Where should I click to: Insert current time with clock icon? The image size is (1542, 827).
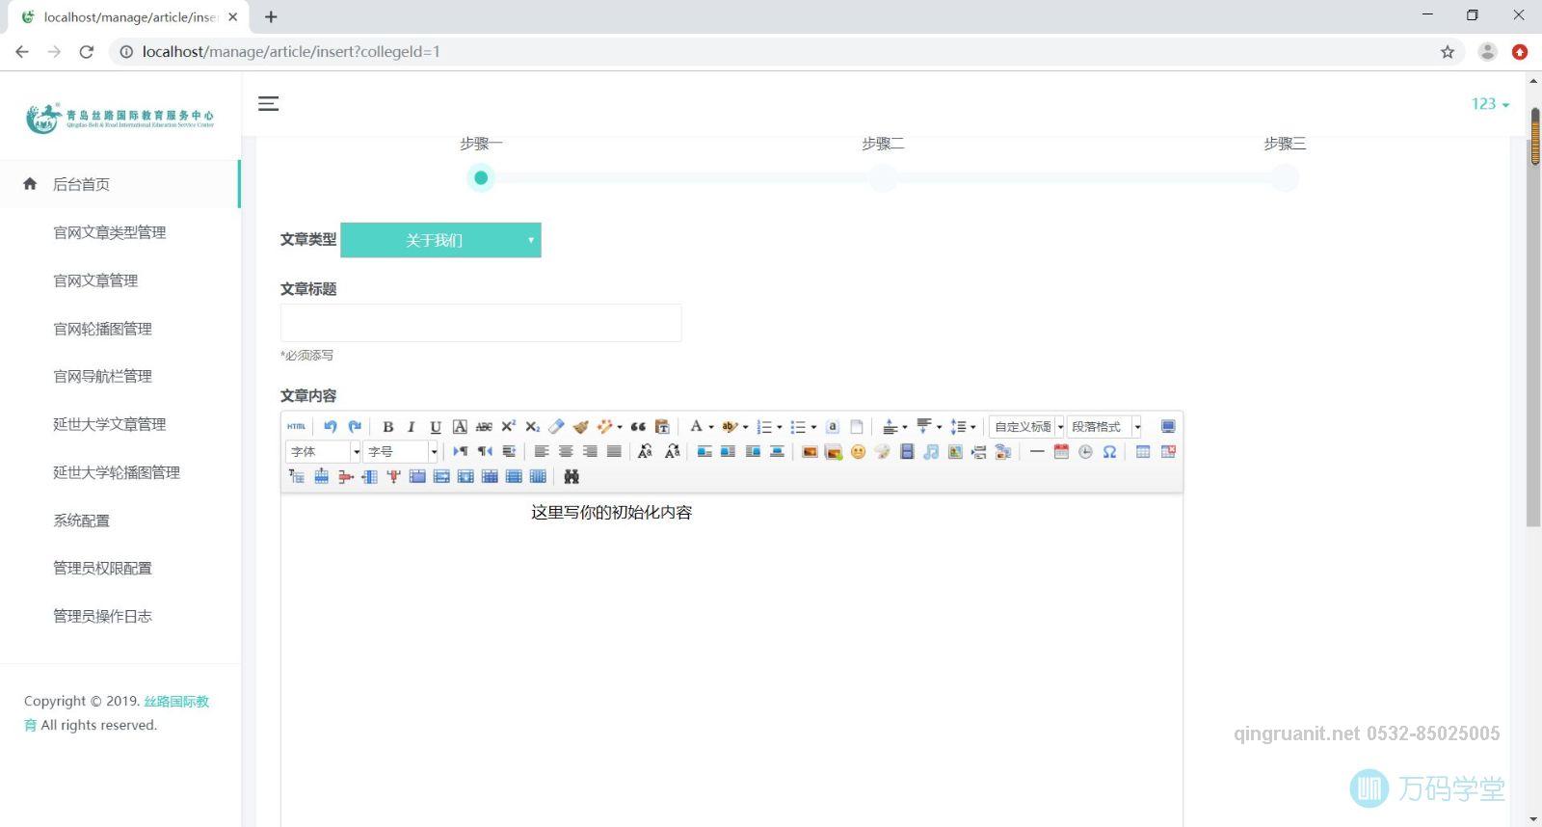[x=1085, y=451]
